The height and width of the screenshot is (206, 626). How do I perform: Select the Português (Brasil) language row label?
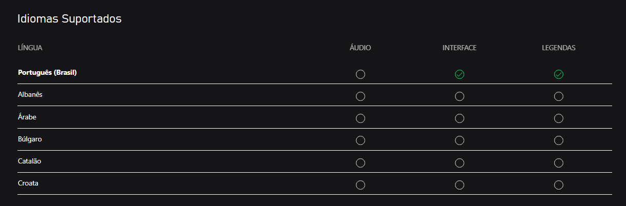coord(47,73)
